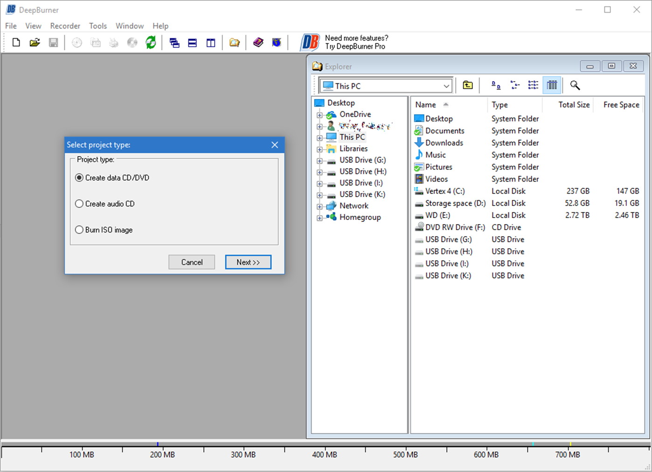Image resolution: width=652 pixels, height=472 pixels.
Task: Click the DeepBurner Pro DB logo
Action: [x=310, y=42]
